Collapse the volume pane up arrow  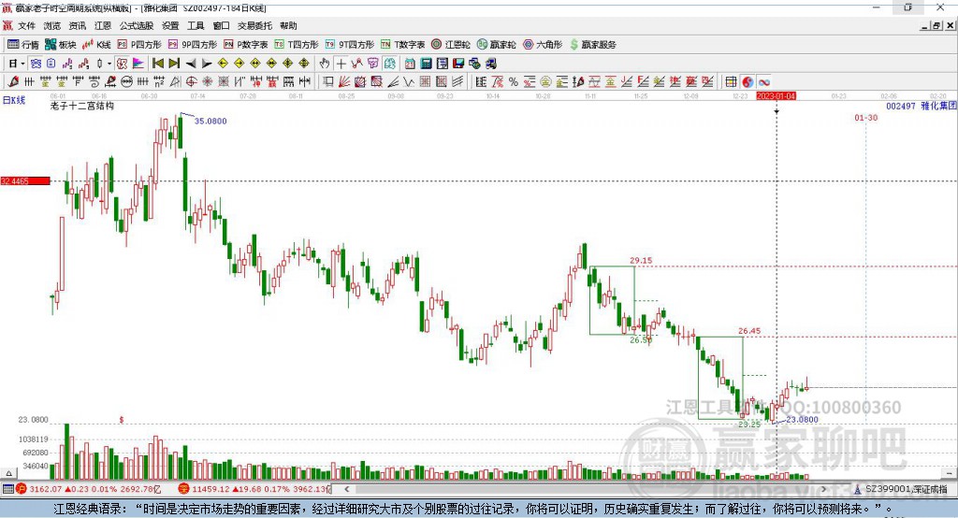pyautogui.click(x=8, y=473)
